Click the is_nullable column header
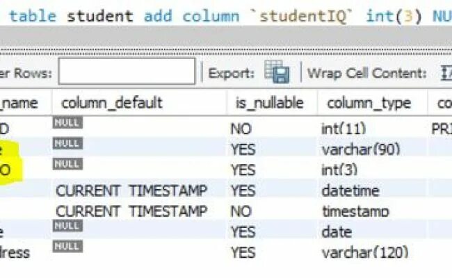This screenshot has width=452, height=278. [x=270, y=104]
